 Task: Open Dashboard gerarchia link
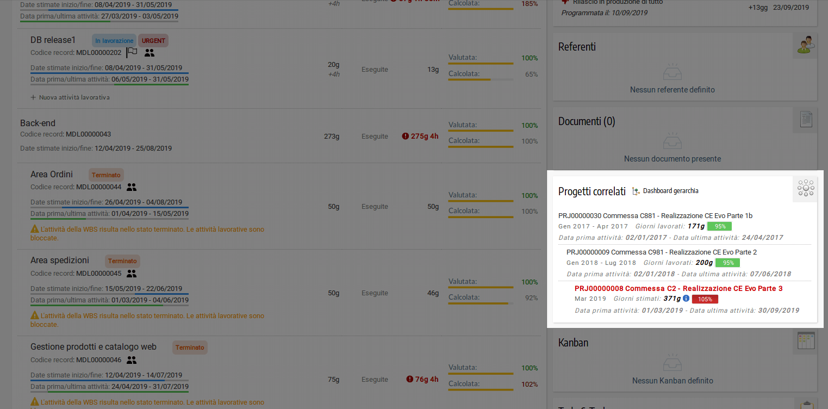(665, 191)
